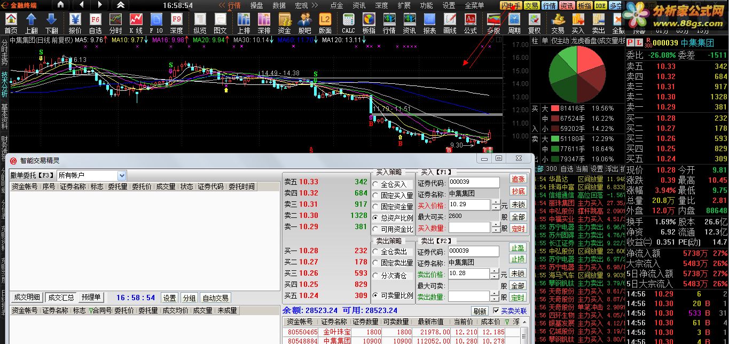Open the 周期 period clock icon
The image size is (729, 344).
(514, 24)
